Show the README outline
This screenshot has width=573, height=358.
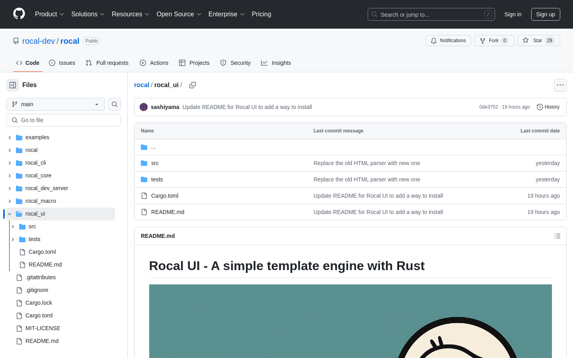coord(557,236)
